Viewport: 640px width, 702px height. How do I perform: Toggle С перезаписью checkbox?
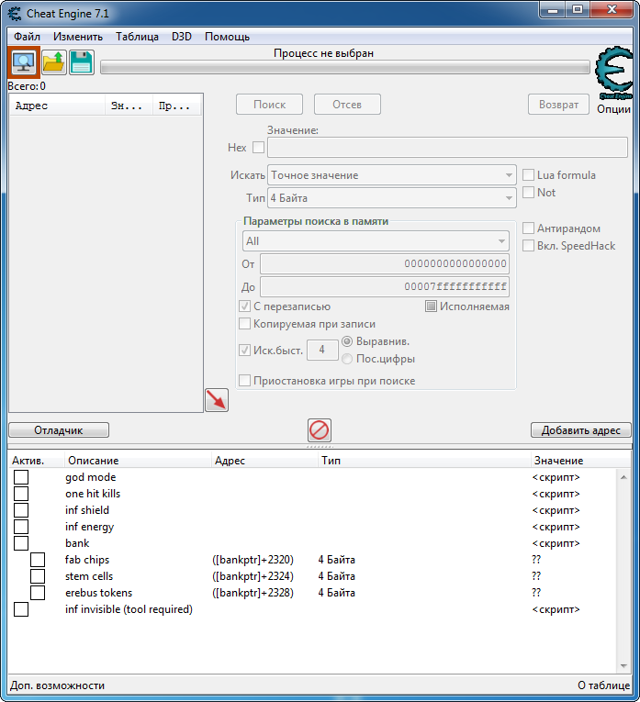point(244,306)
